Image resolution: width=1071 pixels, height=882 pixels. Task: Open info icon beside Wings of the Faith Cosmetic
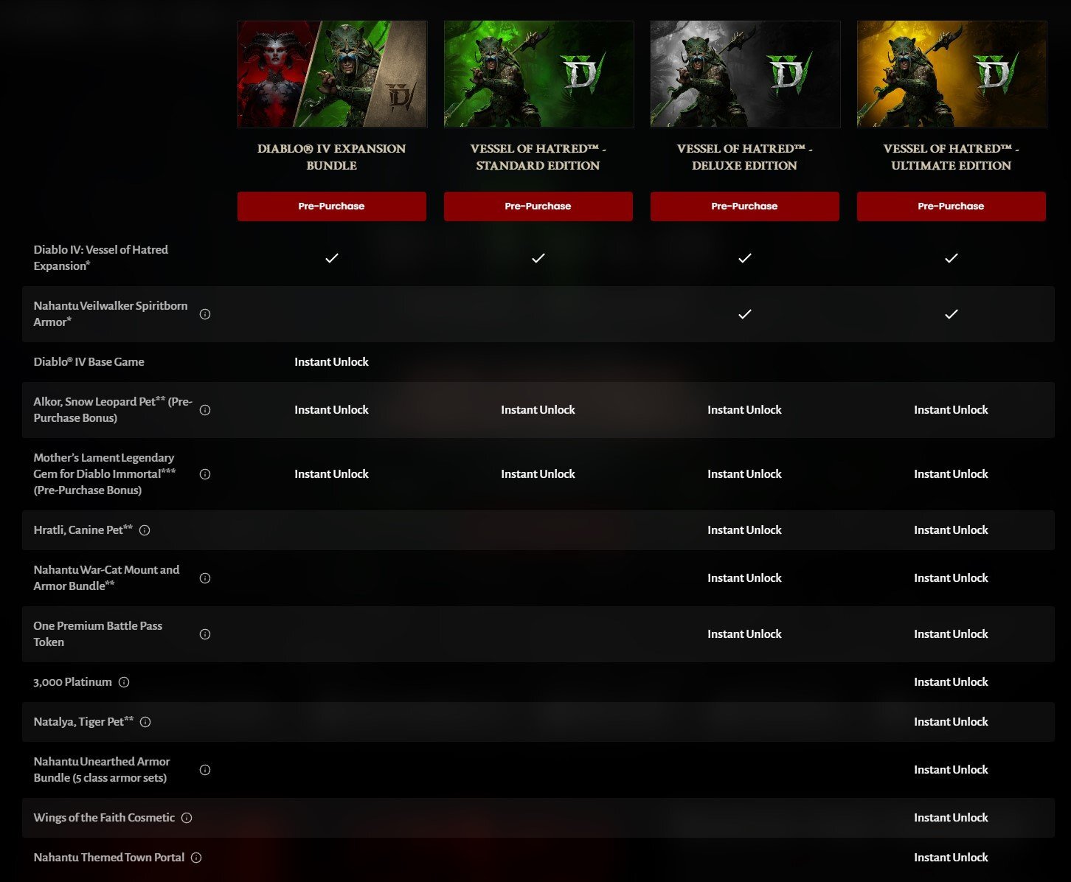coord(187,818)
